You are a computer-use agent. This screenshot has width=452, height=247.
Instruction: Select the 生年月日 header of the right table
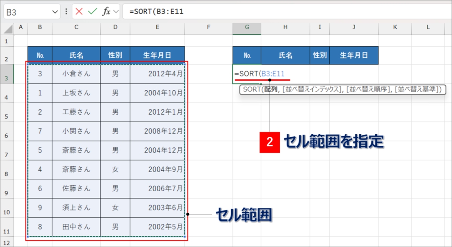point(354,55)
